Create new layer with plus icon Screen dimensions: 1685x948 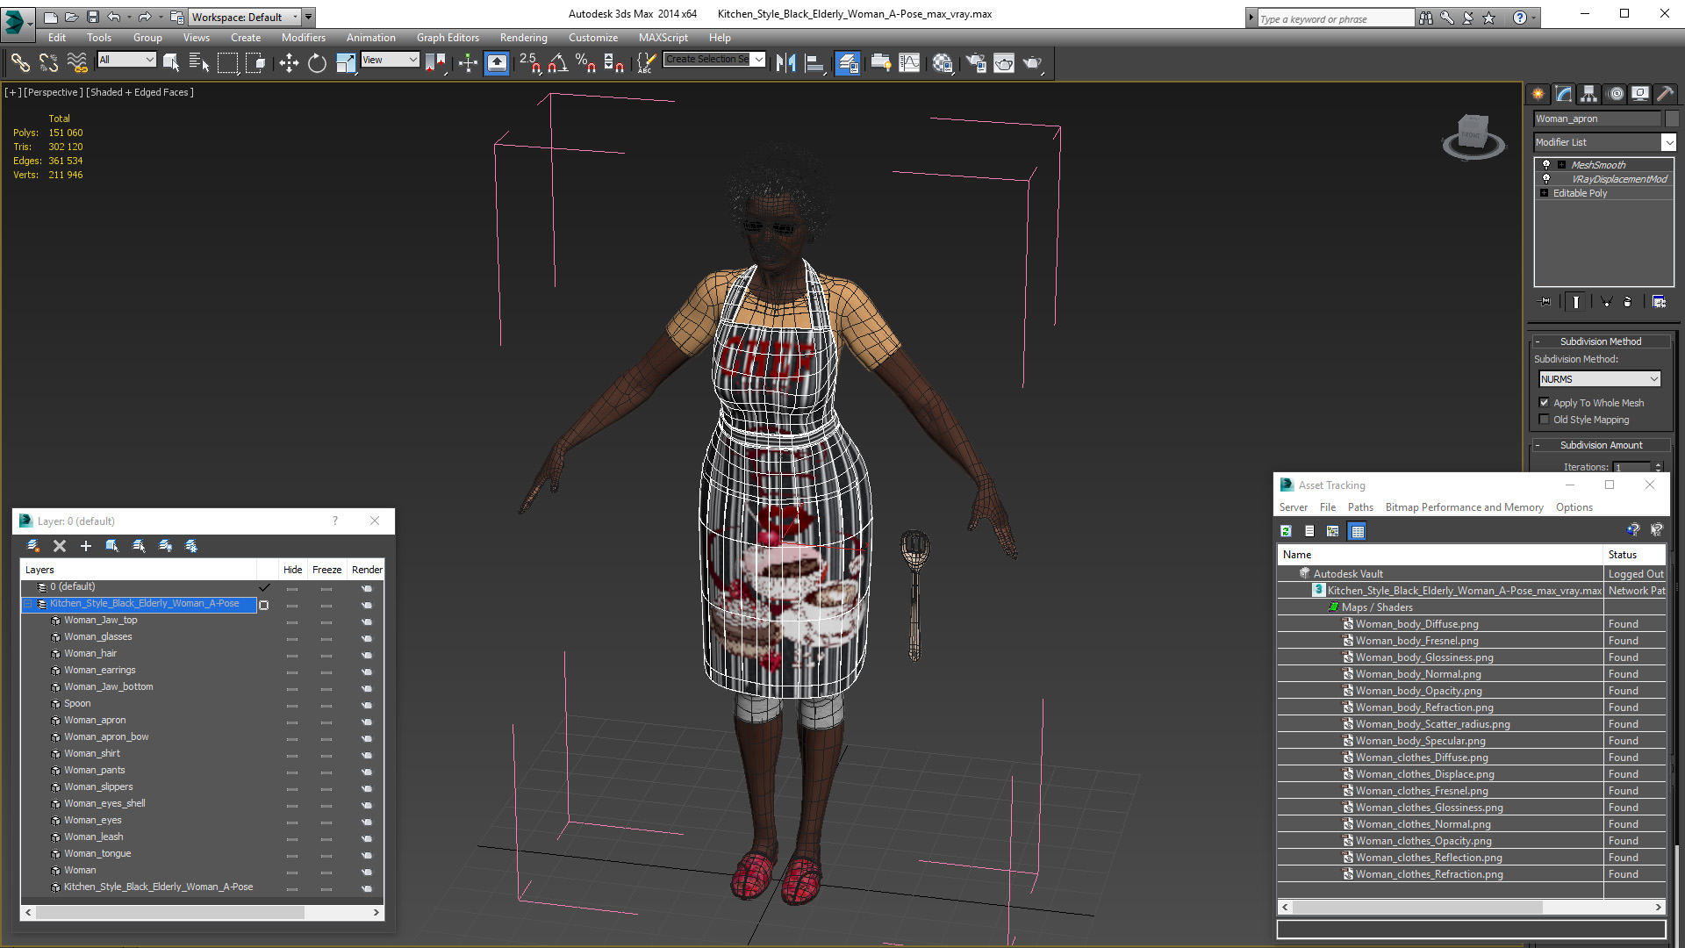click(86, 546)
